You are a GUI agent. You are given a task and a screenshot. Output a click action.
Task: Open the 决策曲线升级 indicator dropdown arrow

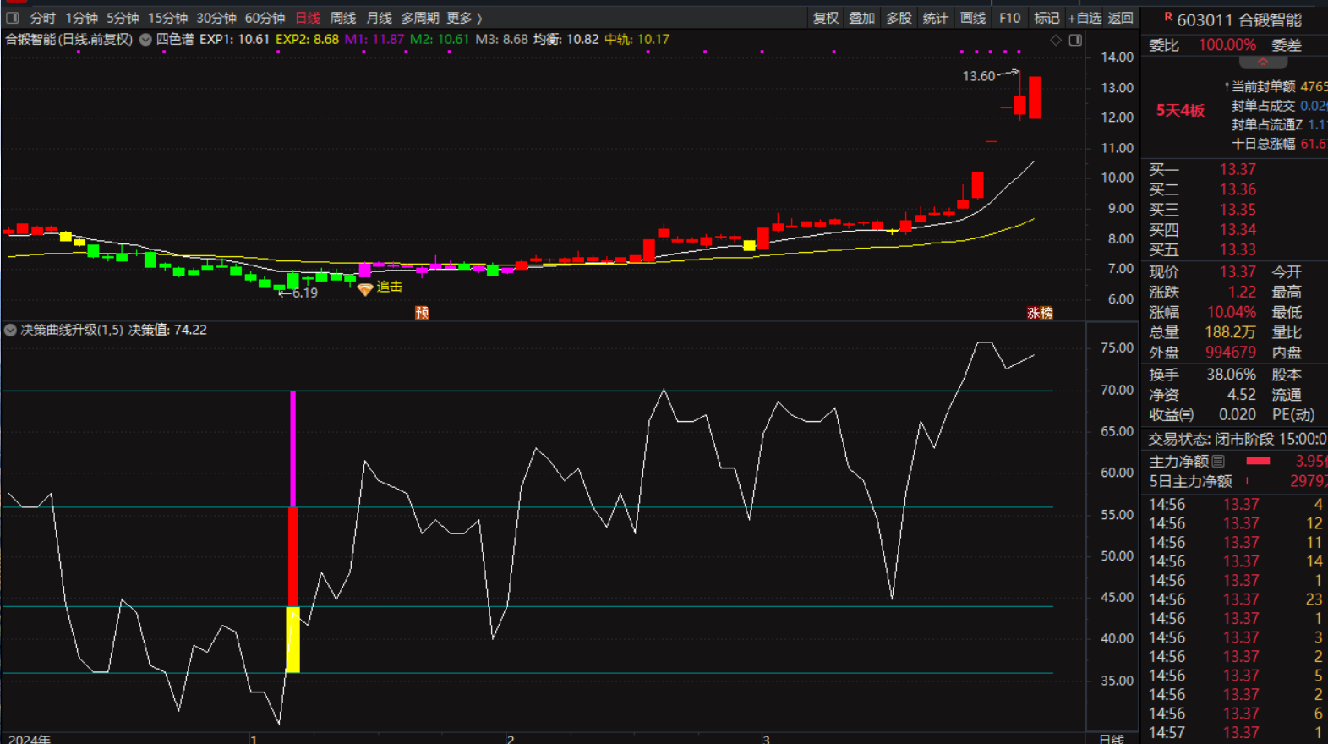tap(10, 331)
